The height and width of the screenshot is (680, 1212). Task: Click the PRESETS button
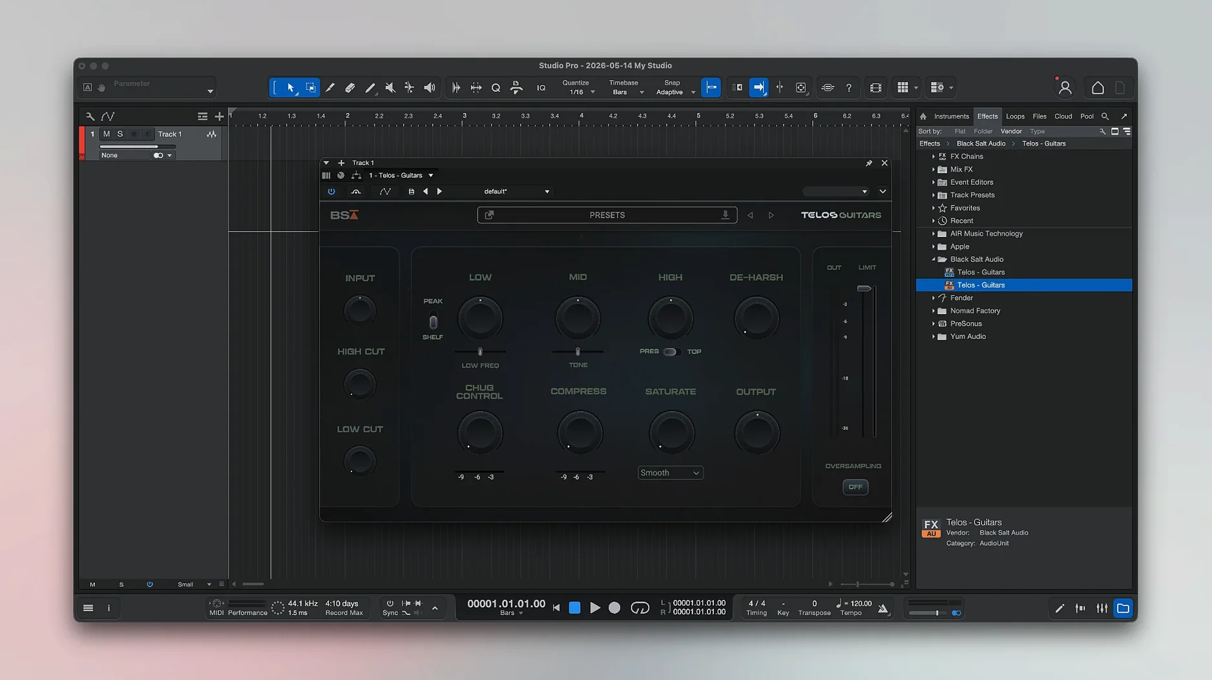(607, 215)
